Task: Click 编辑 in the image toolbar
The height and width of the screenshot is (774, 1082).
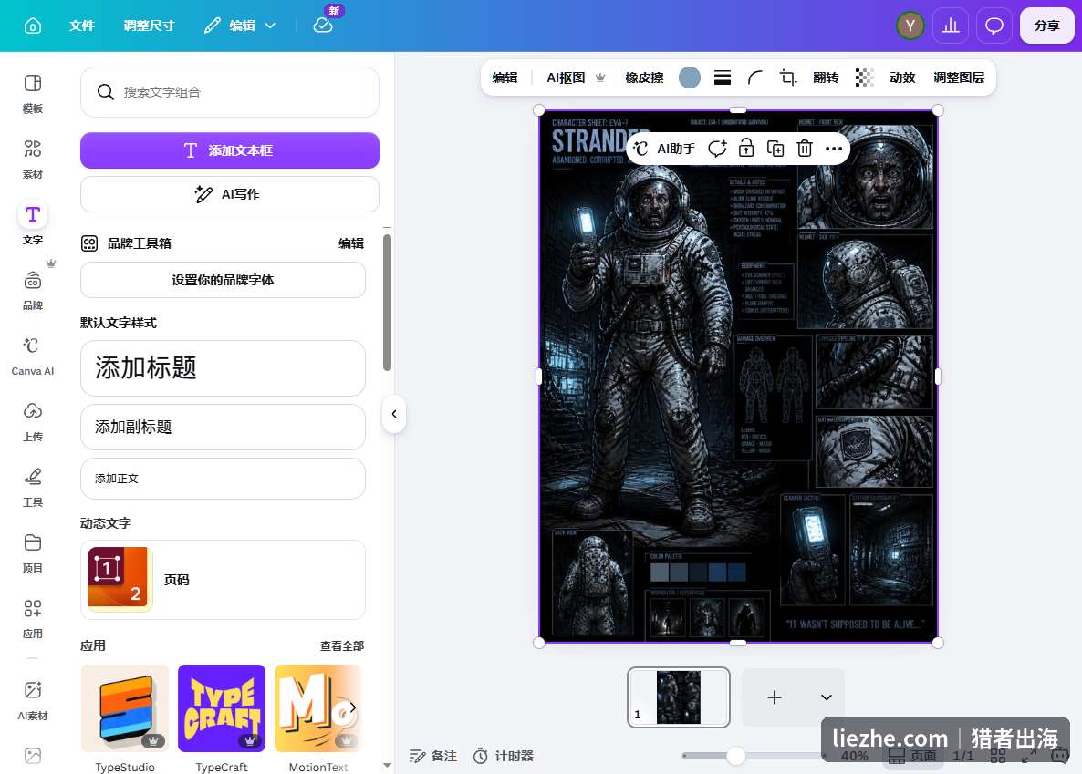Action: (505, 78)
